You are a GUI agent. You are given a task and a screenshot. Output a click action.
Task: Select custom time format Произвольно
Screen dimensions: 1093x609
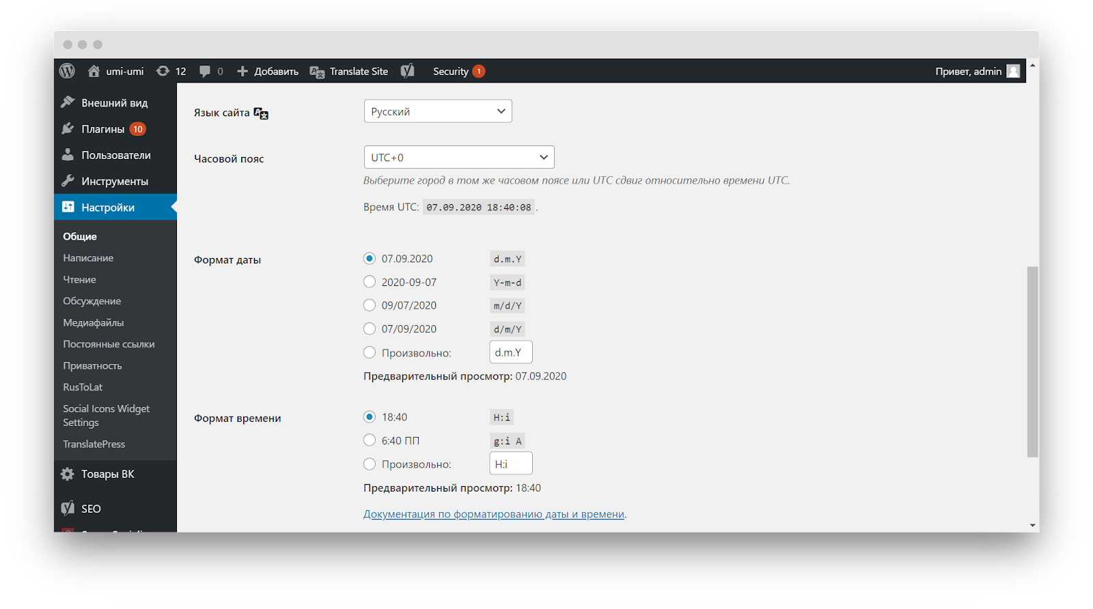coord(370,464)
